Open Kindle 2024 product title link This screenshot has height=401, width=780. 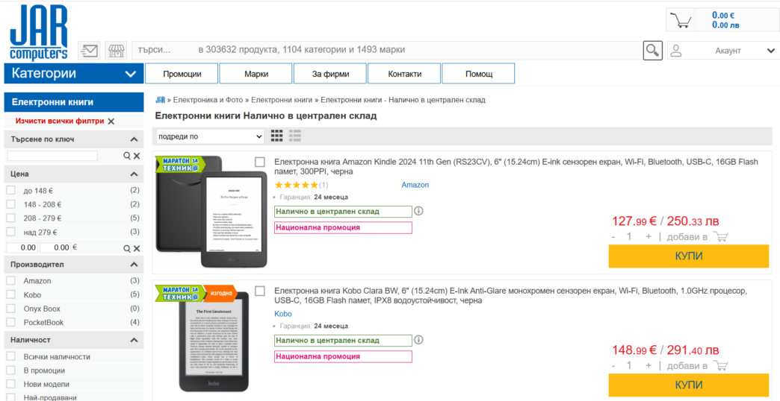point(516,167)
